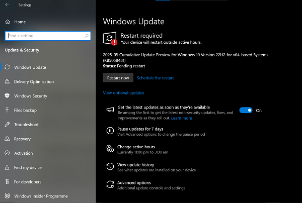
Task: Click the Files backup arrow icon
Action: tap(7, 110)
